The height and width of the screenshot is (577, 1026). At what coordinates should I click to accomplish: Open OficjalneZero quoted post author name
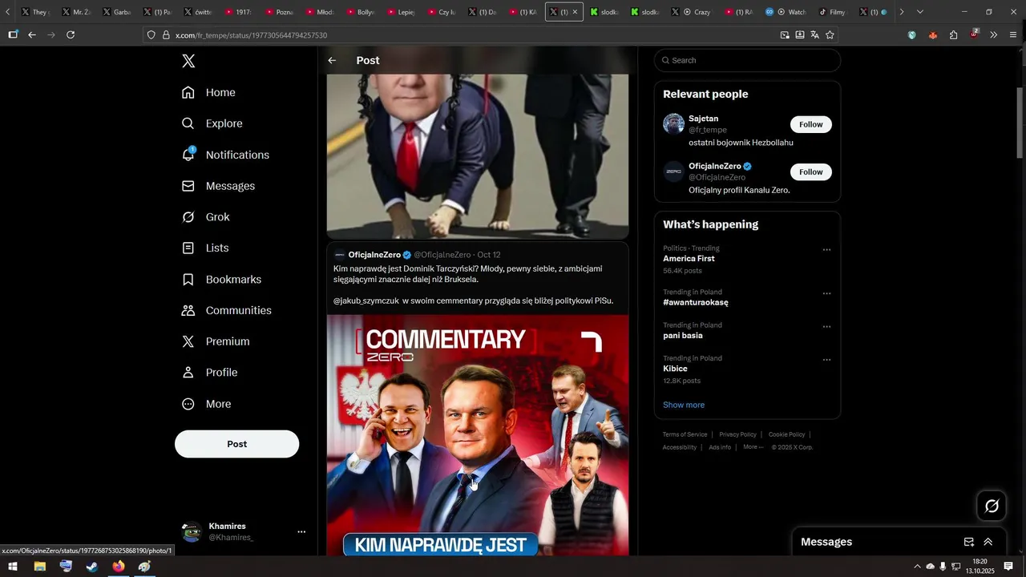tap(374, 255)
